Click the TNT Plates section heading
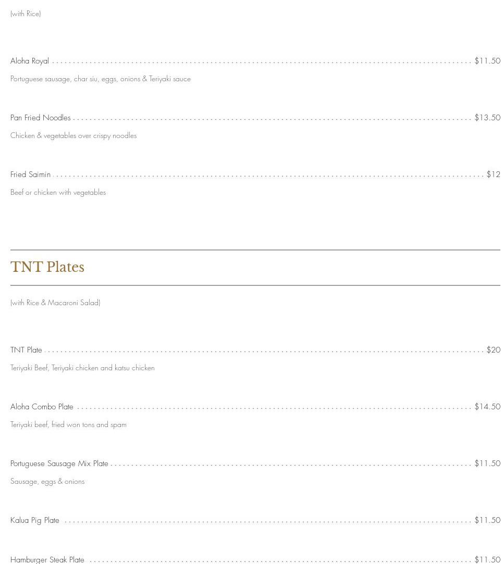Image resolution: width=503 pixels, height=564 pixels. point(47,267)
